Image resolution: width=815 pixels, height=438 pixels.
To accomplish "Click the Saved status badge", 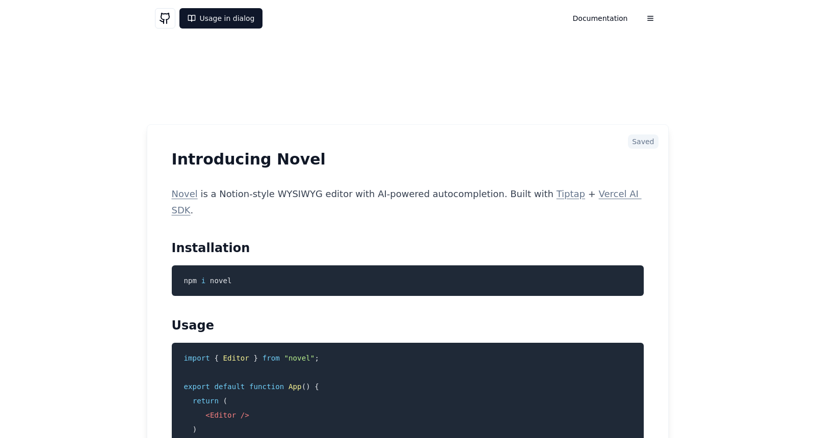I will (643, 142).
